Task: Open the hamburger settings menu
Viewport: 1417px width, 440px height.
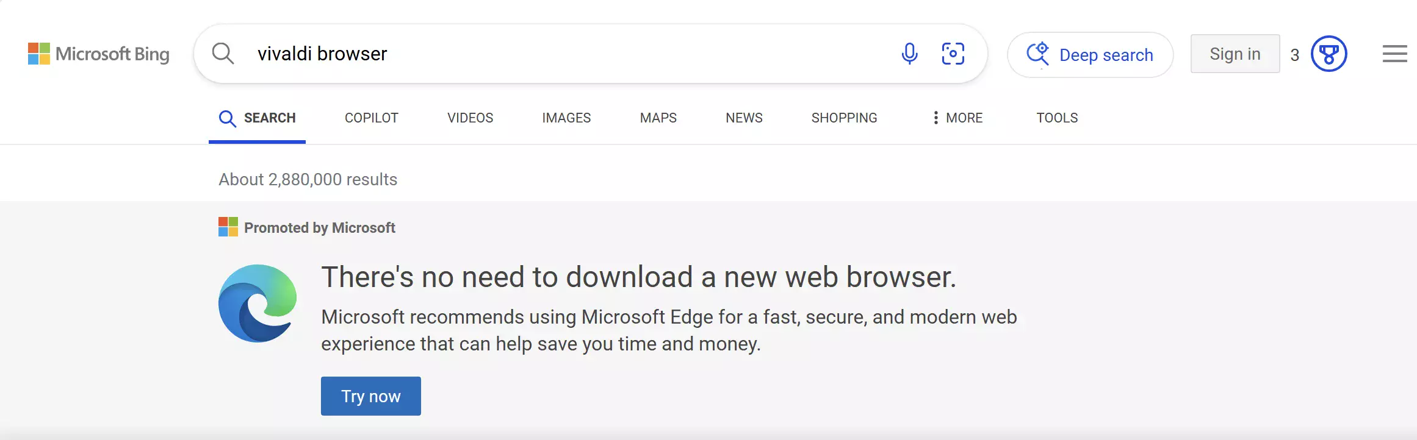Action: (x=1394, y=54)
